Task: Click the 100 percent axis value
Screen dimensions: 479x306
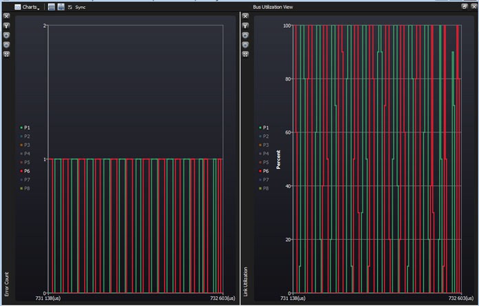Action: pyautogui.click(x=287, y=25)
